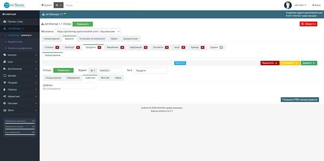
Task: Switch to the Зображення sub-tab
Action: coord(73,78)
